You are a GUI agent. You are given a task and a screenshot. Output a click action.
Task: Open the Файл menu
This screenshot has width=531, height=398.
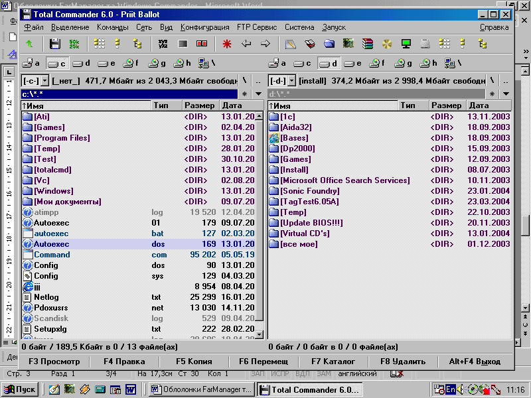[x=34, y=27]
